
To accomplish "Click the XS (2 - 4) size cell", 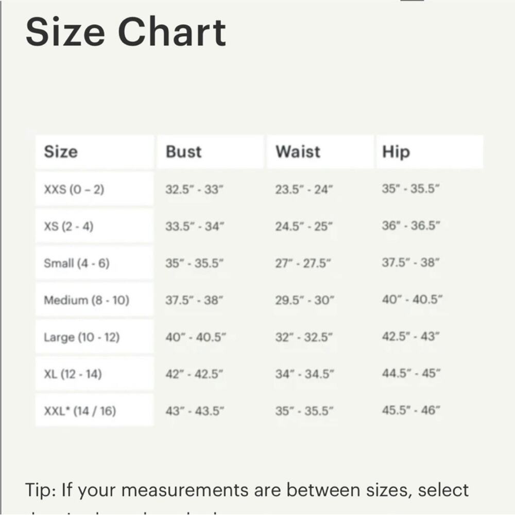I will coord(68,226).
